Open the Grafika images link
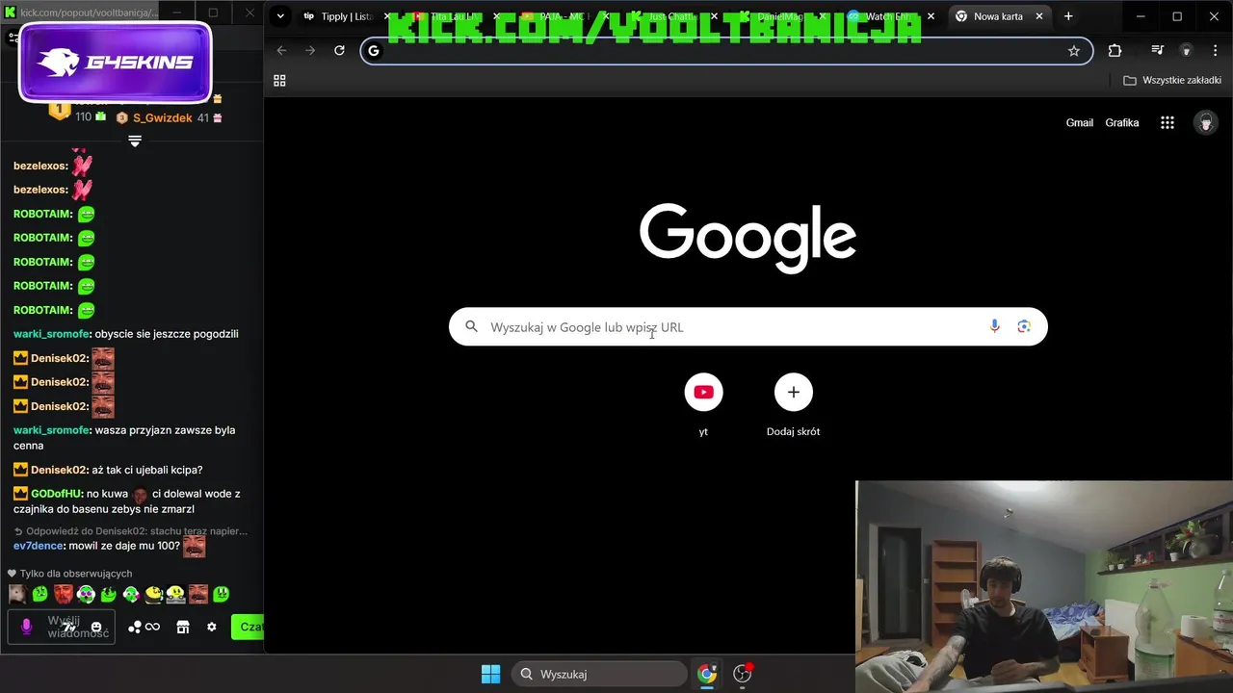This screenshot has height=693, width=1233. (1122, 123)
